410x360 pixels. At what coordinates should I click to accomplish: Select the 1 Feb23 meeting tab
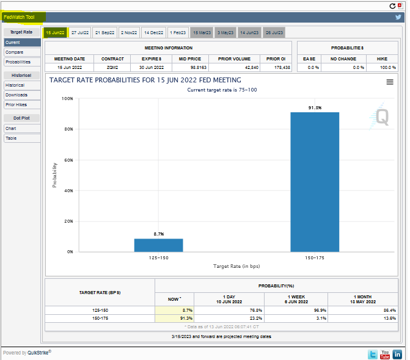click(178, 32)
